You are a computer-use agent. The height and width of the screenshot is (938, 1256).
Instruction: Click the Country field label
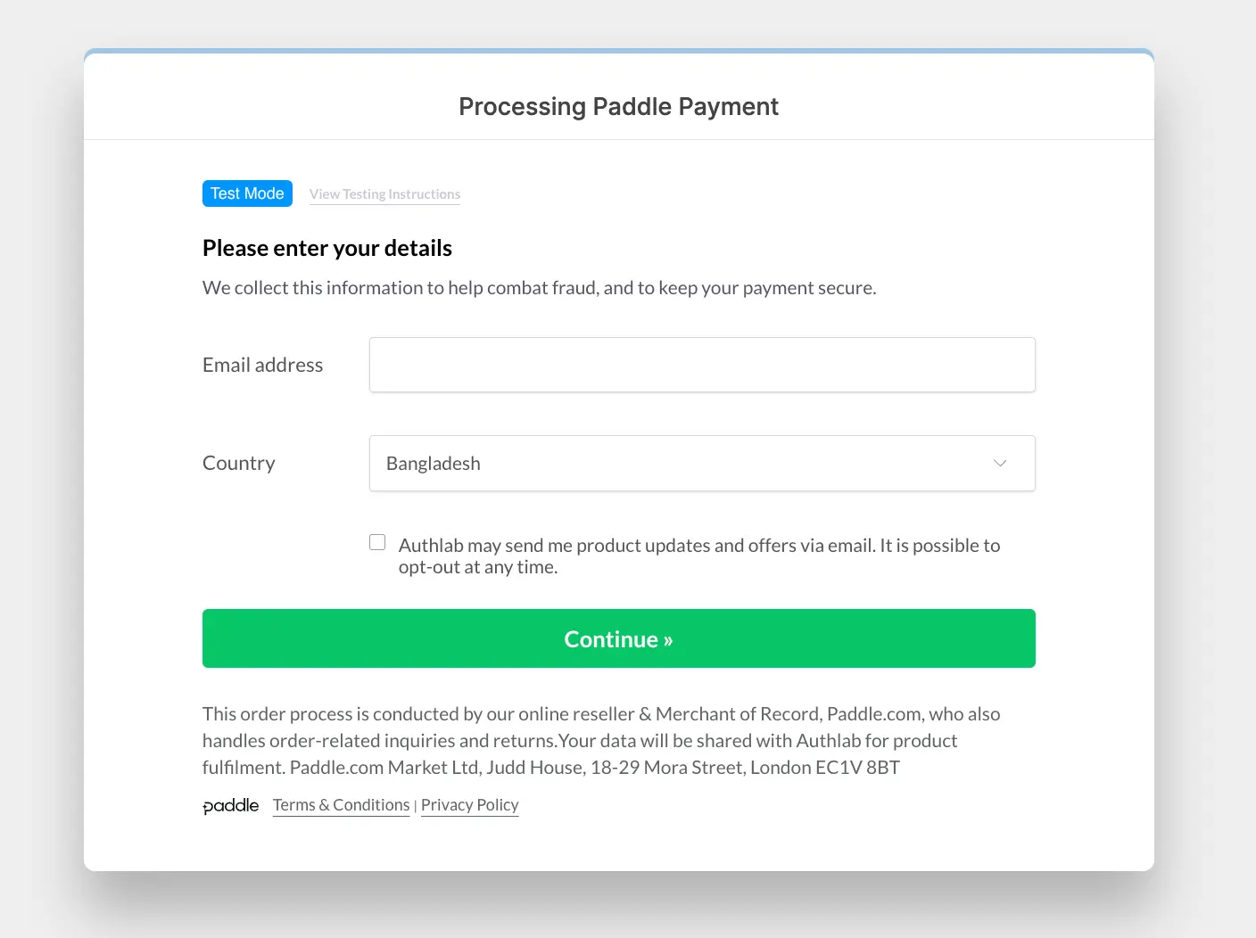click(238, 463)
